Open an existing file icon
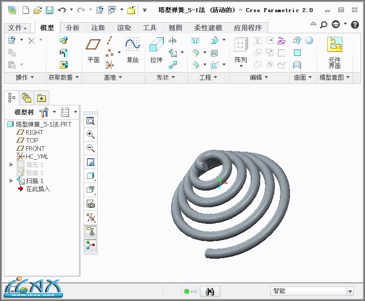 coord(37,10)
